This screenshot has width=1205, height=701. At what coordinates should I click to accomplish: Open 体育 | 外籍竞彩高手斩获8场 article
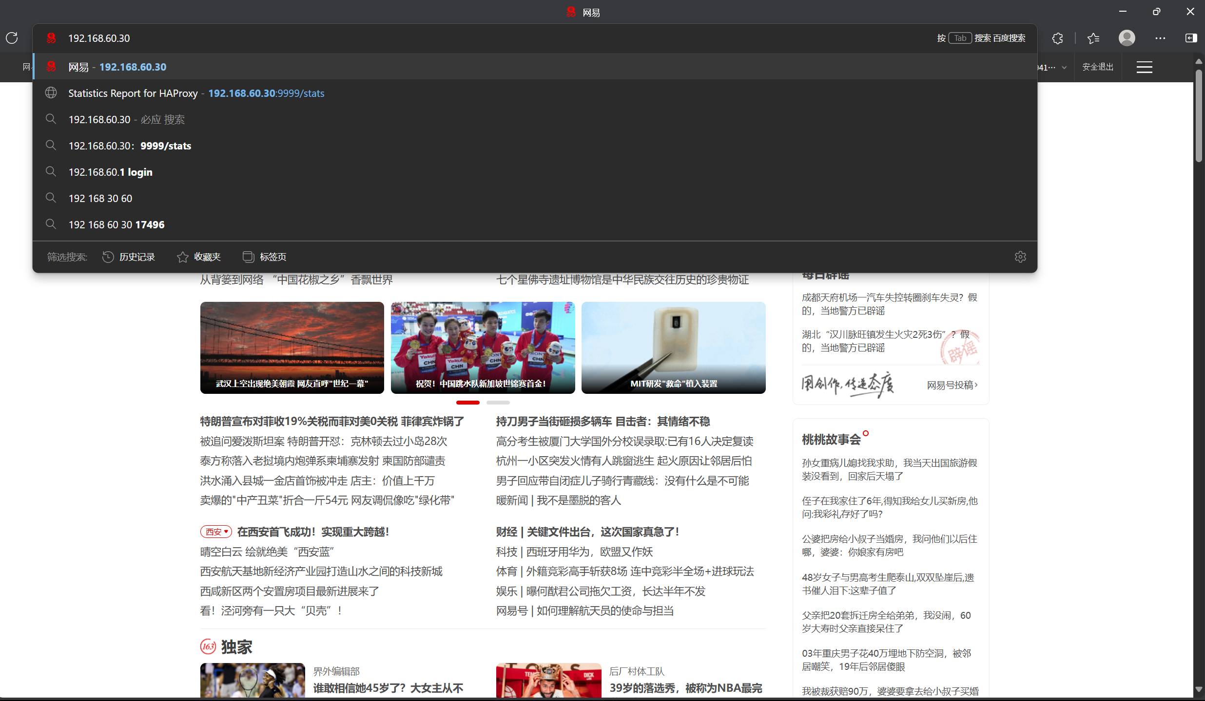[x=625, y=571]
